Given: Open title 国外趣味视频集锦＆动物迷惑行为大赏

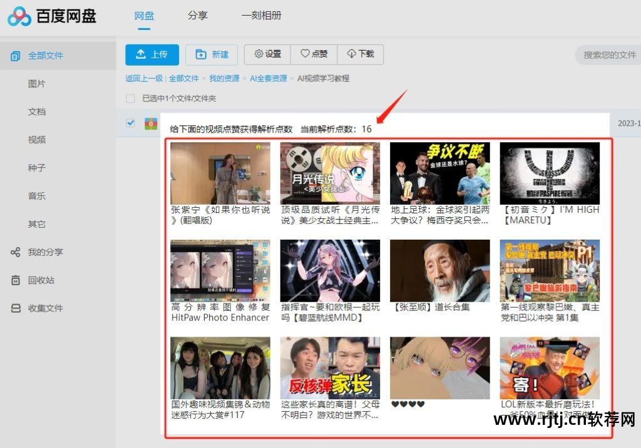Looking at the screenshot, I should pyautogui.click(x=220, y=410).
